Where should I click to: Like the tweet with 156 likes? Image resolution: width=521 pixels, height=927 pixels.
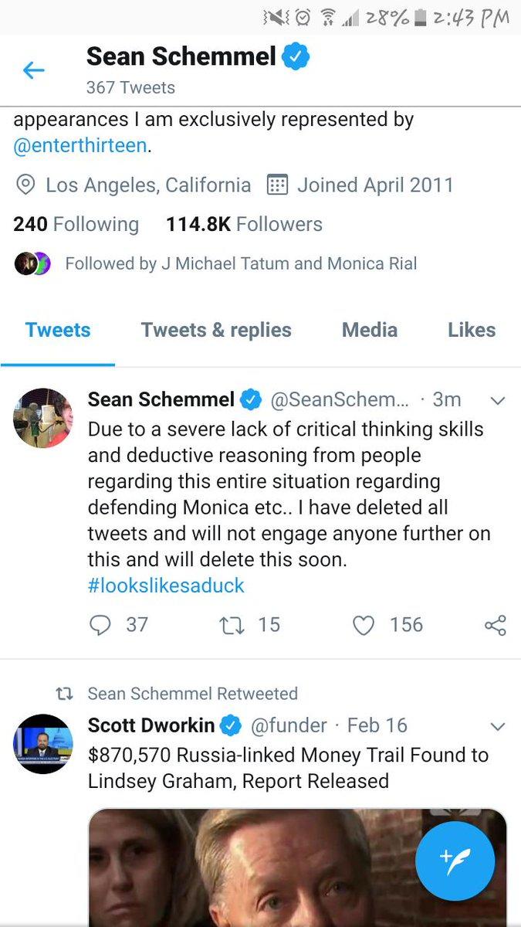364,625
